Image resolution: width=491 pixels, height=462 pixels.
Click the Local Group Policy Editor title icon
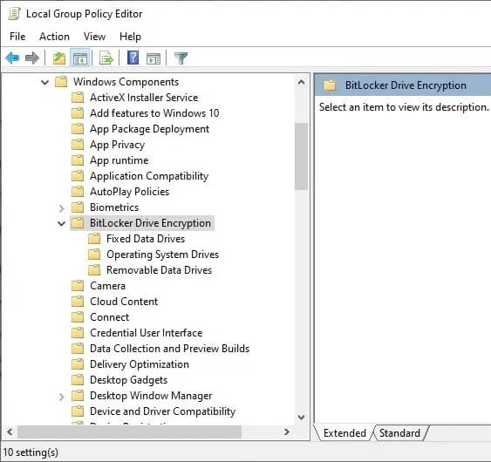[14, 14]
